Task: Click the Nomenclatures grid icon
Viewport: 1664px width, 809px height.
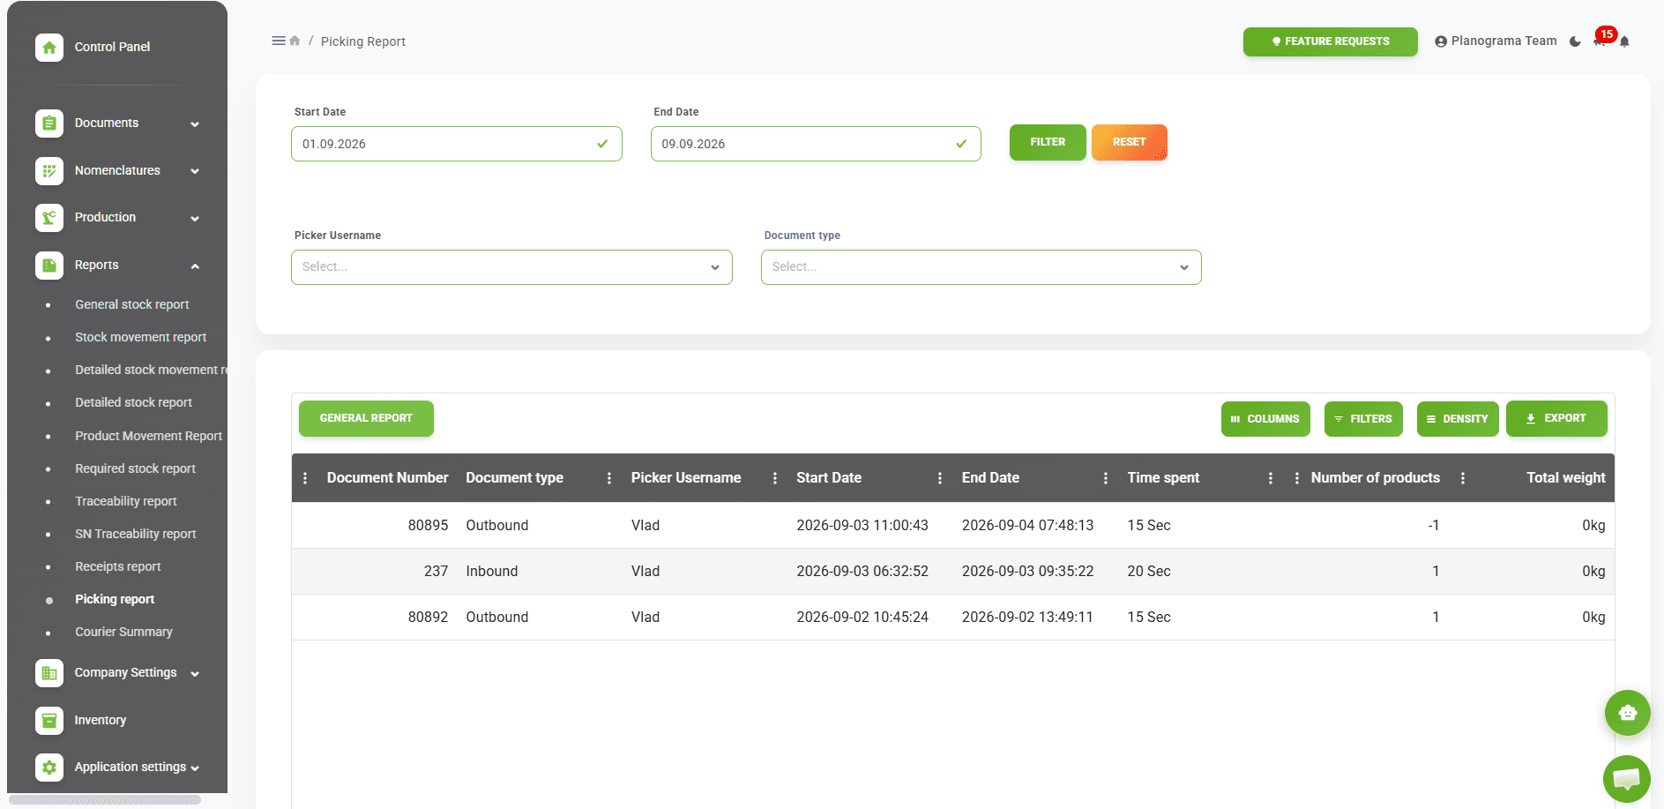Action: [x=49, y=171]
